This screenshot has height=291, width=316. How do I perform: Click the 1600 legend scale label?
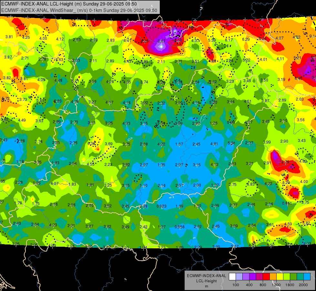pyautogui.click(x=290, y=285)
